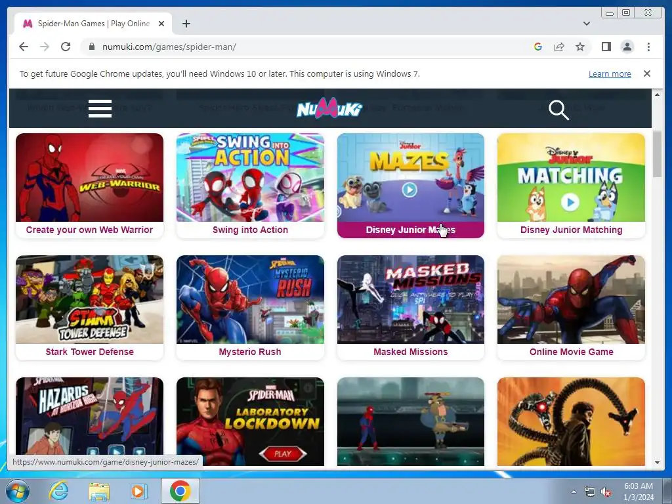Image resolution: width=672 pixels, height=504 pixels.
Task: Reload the page with refresh icon
Action: point(66,47)
